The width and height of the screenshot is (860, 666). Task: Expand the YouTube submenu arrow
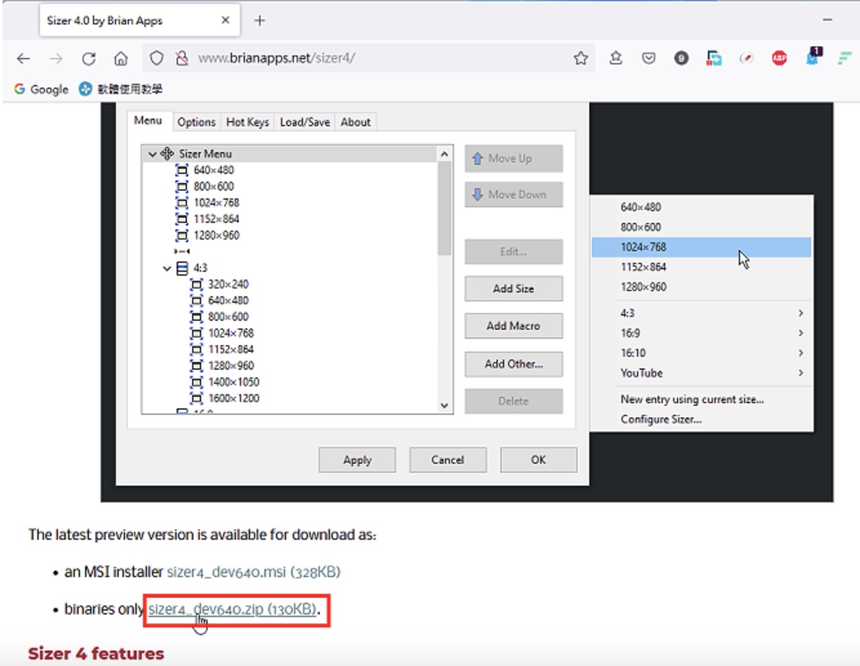801,373
